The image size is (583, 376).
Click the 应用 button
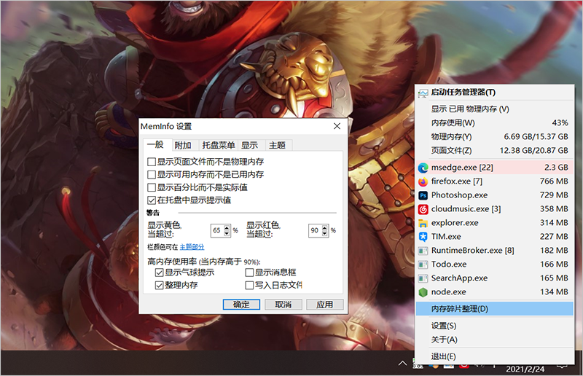pyautogui.click(x=324, y=305)
